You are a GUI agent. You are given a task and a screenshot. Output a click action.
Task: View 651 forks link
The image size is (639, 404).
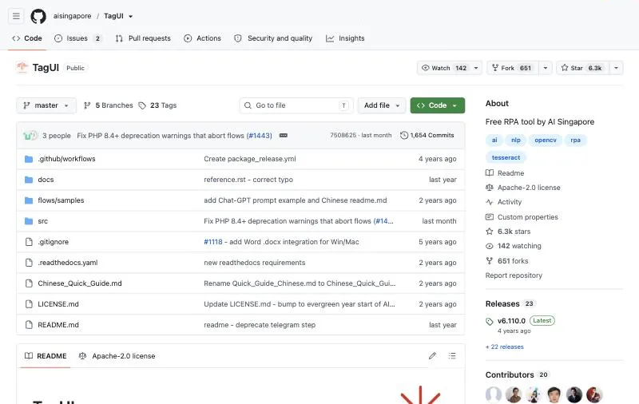[507, 261]
